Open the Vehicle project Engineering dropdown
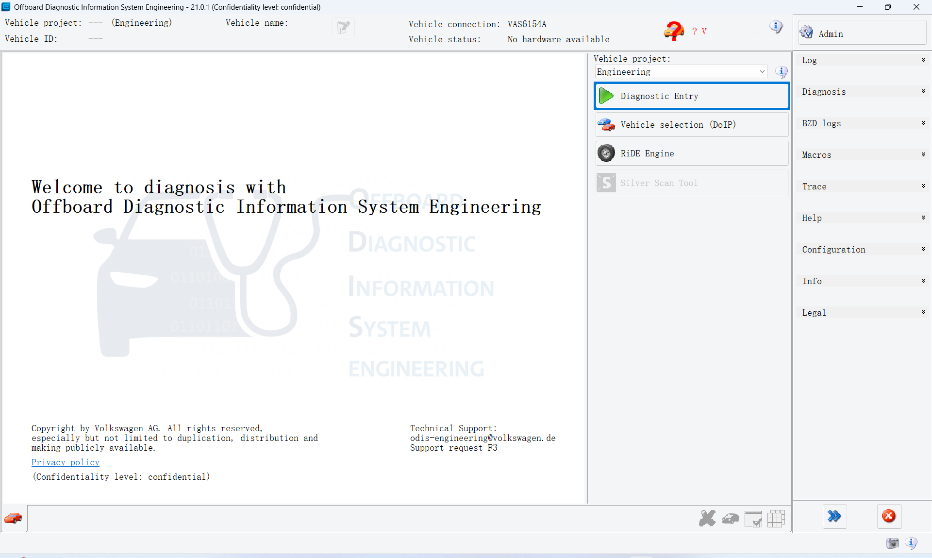932x558 pixels. [x=681, y=72]
